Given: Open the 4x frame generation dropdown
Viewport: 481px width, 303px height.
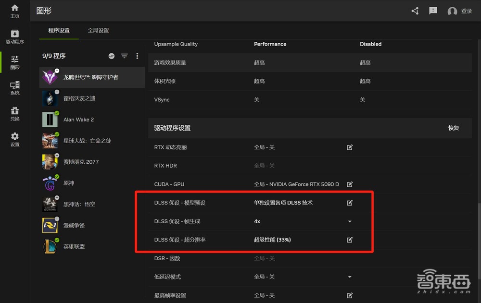Looking at the screenshot, I should [x=350, y=221].
